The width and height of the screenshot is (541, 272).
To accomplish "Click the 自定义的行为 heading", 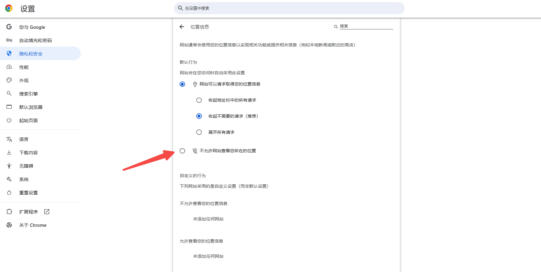I will (x=193, y=176).
